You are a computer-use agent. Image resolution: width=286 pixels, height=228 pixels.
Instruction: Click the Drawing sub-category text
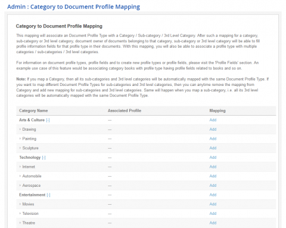[x=29, y=130]
